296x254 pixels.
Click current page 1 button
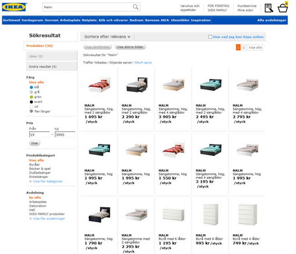pos(238,47)
